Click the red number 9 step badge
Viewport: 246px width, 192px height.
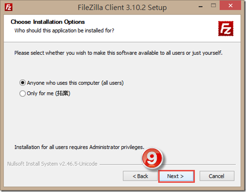tap(152, 158)
